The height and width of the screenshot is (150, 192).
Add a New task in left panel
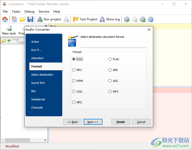[9, 30]
